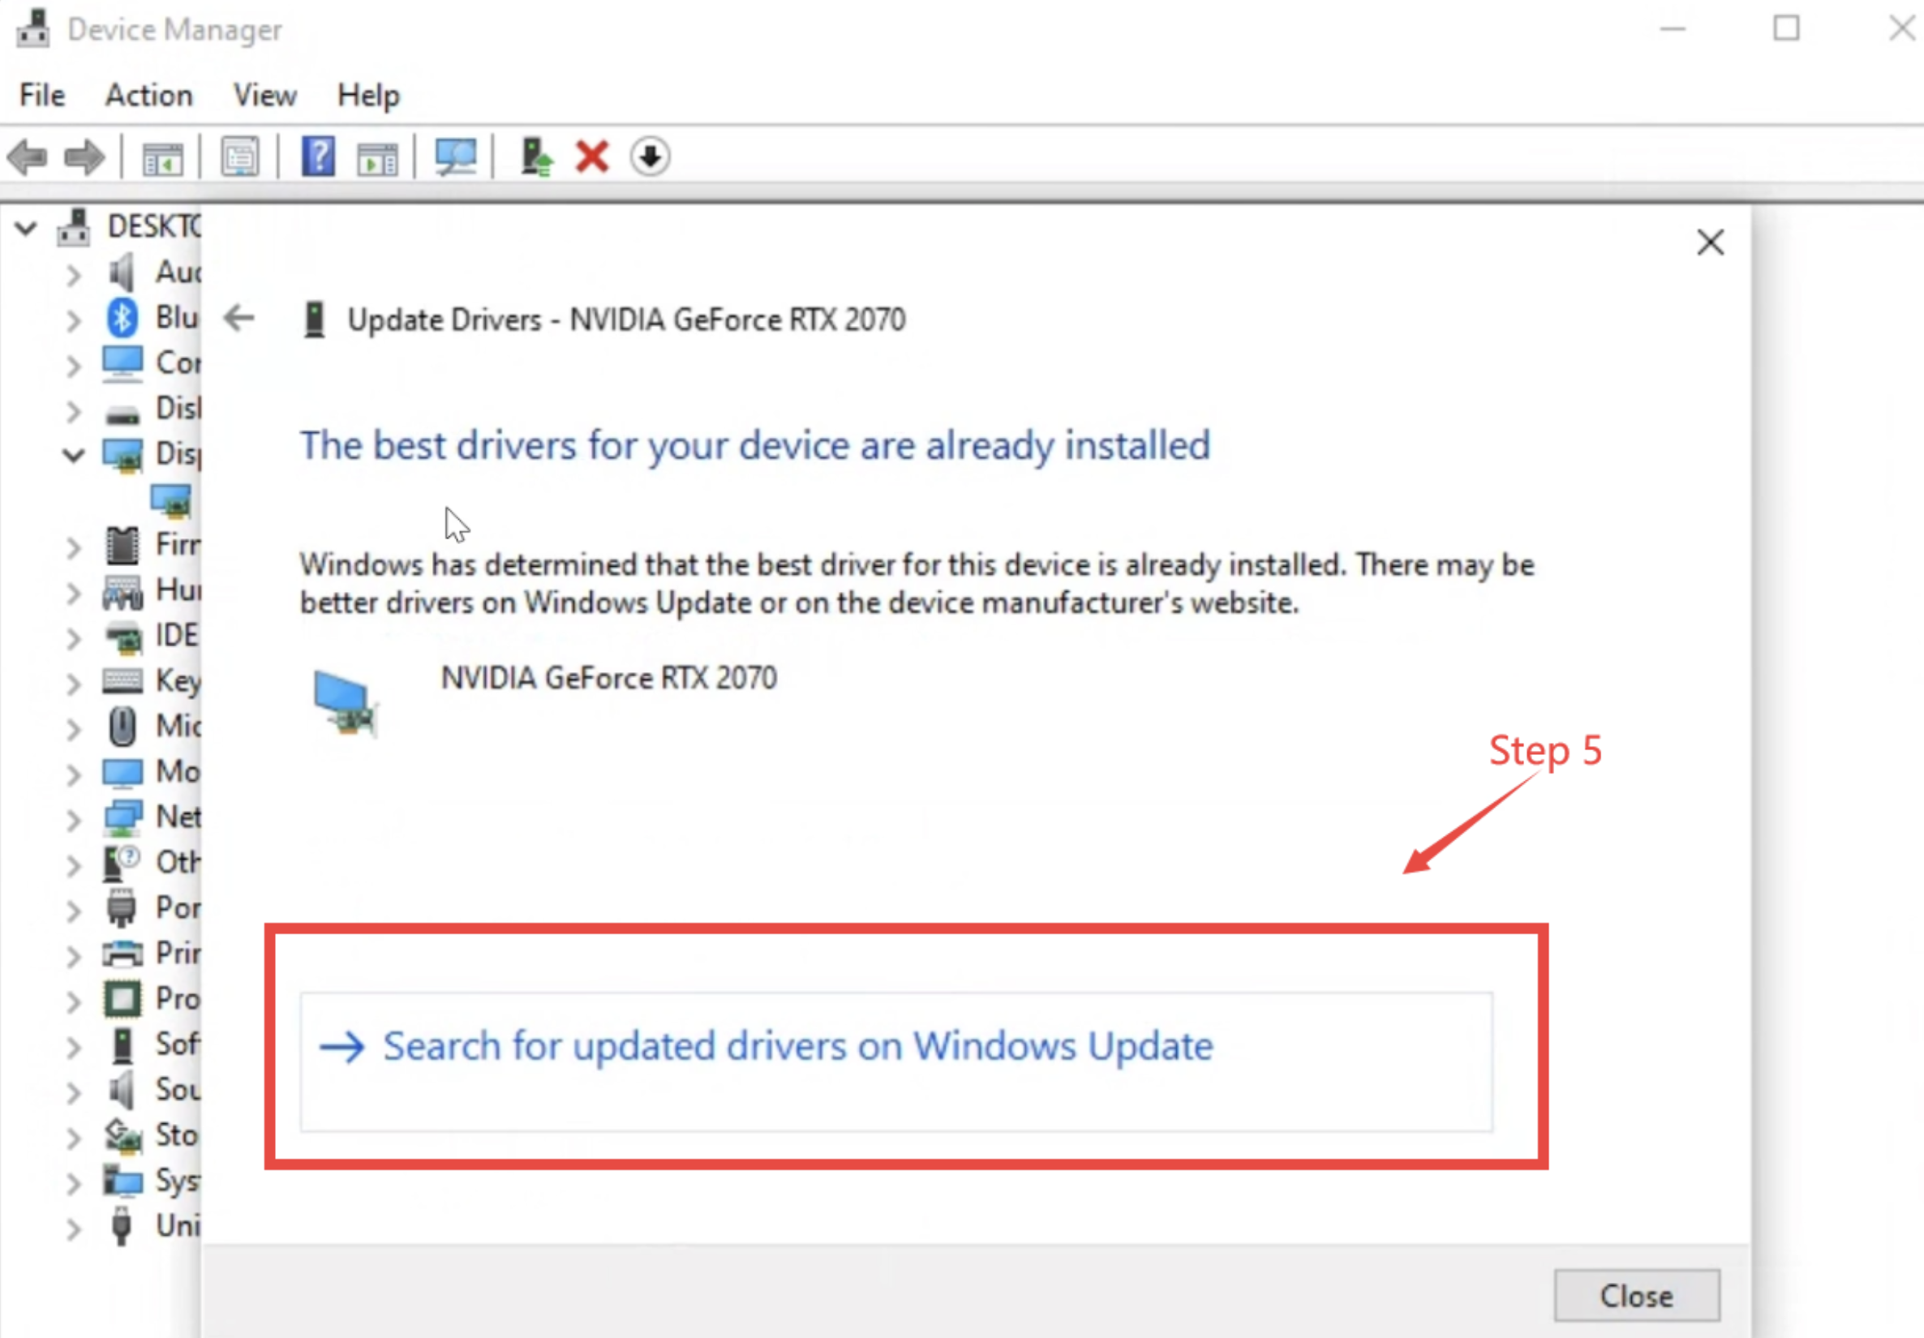This screenshot has height=1338, width=1924.
Task: Click the Forward arrow toolbar icon
Action: [x=84, y=157]
